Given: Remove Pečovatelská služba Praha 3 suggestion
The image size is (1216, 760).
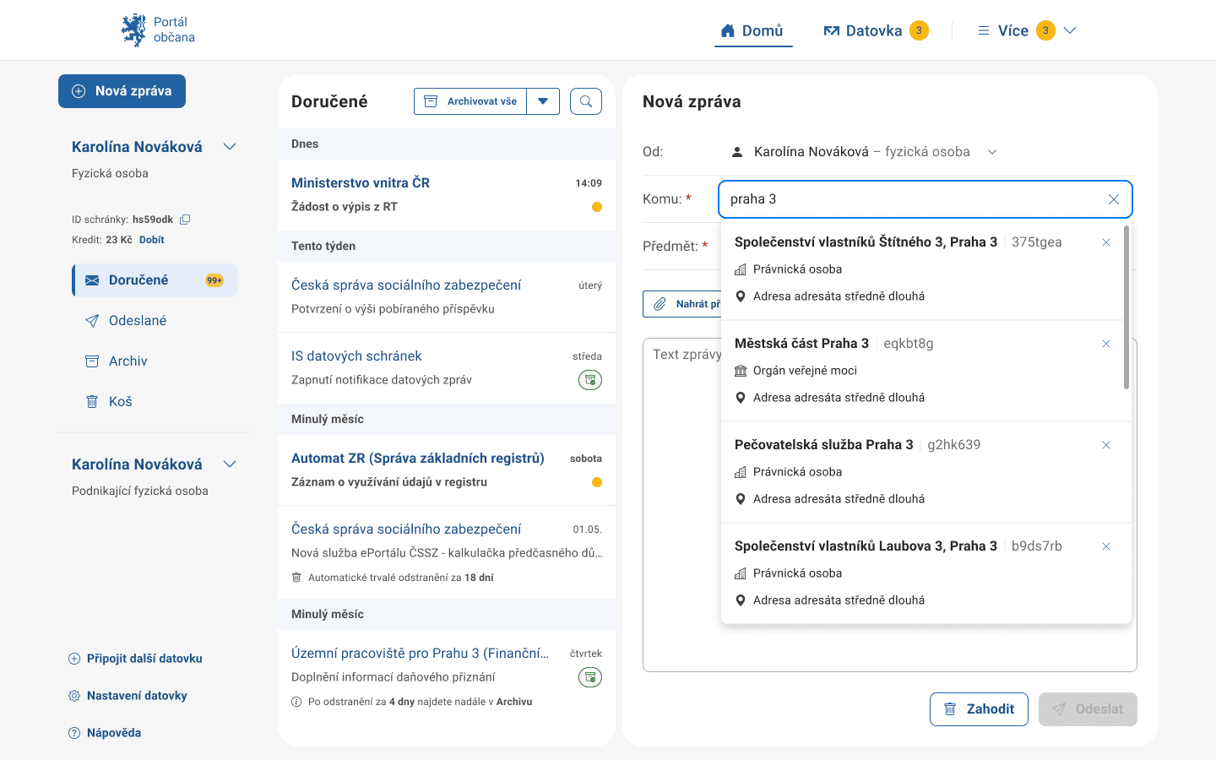Looking at the screenshot, I should (x=1105, y=445).
